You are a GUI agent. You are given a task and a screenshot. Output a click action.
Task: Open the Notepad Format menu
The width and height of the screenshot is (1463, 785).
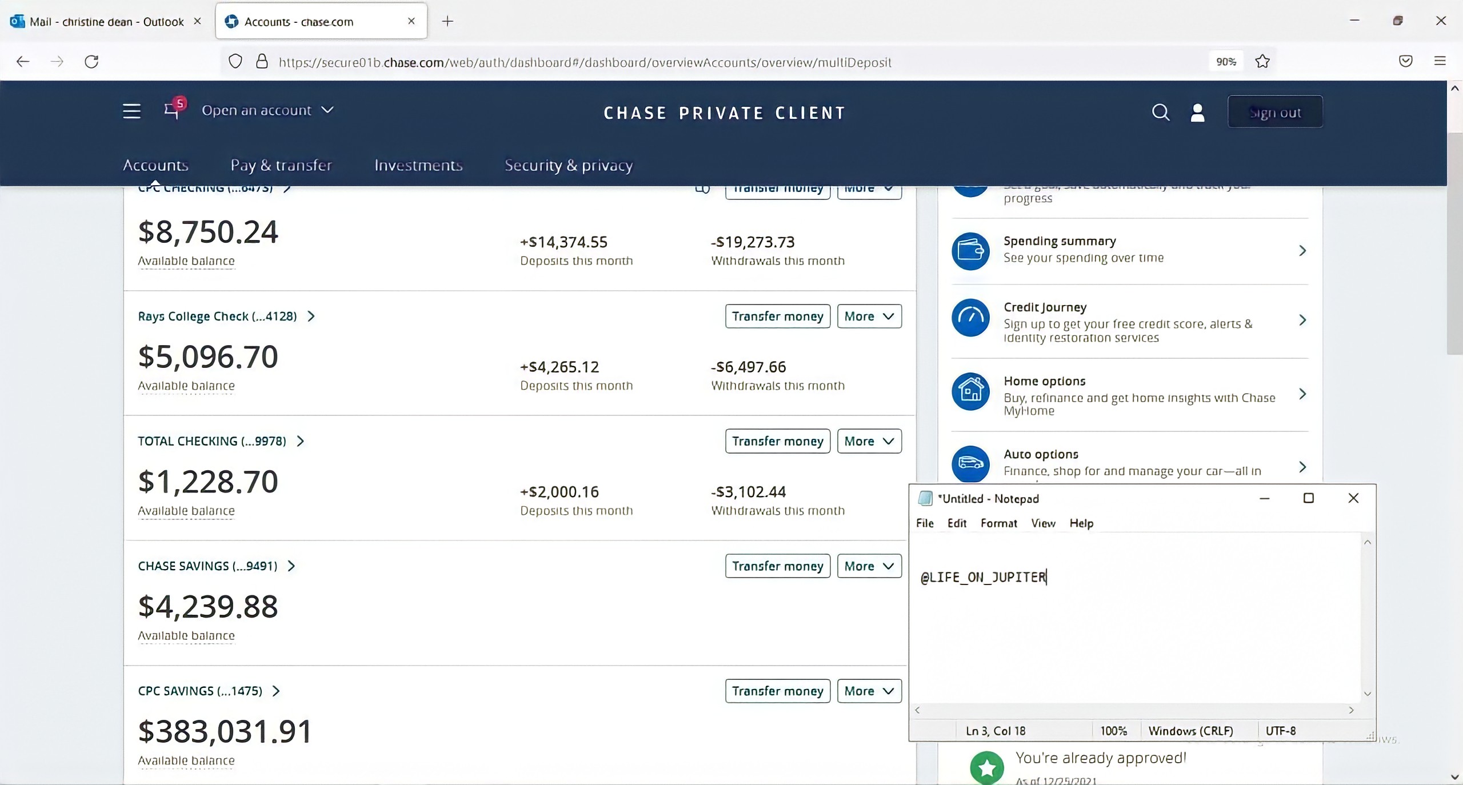point(999,523)
